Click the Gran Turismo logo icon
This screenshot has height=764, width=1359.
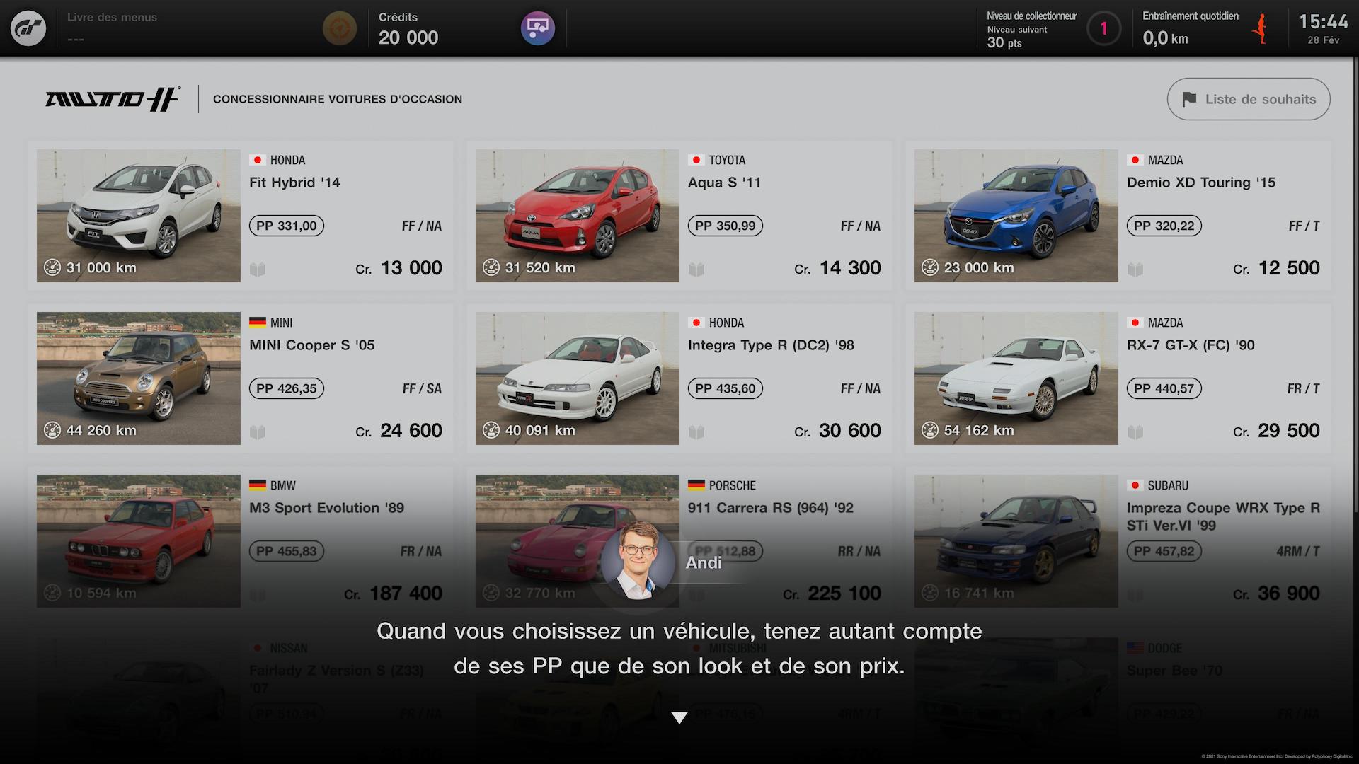point(28,28)
